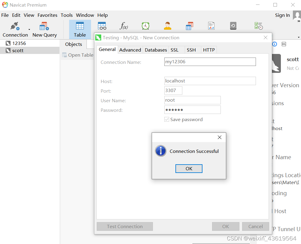Open the Favorites menu

pos(47,15)
